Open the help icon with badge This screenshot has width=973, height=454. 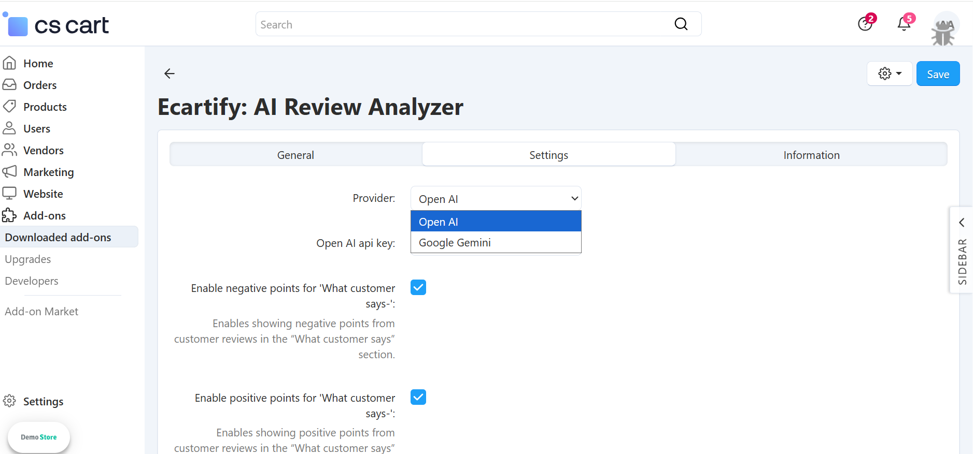point(865,24)
